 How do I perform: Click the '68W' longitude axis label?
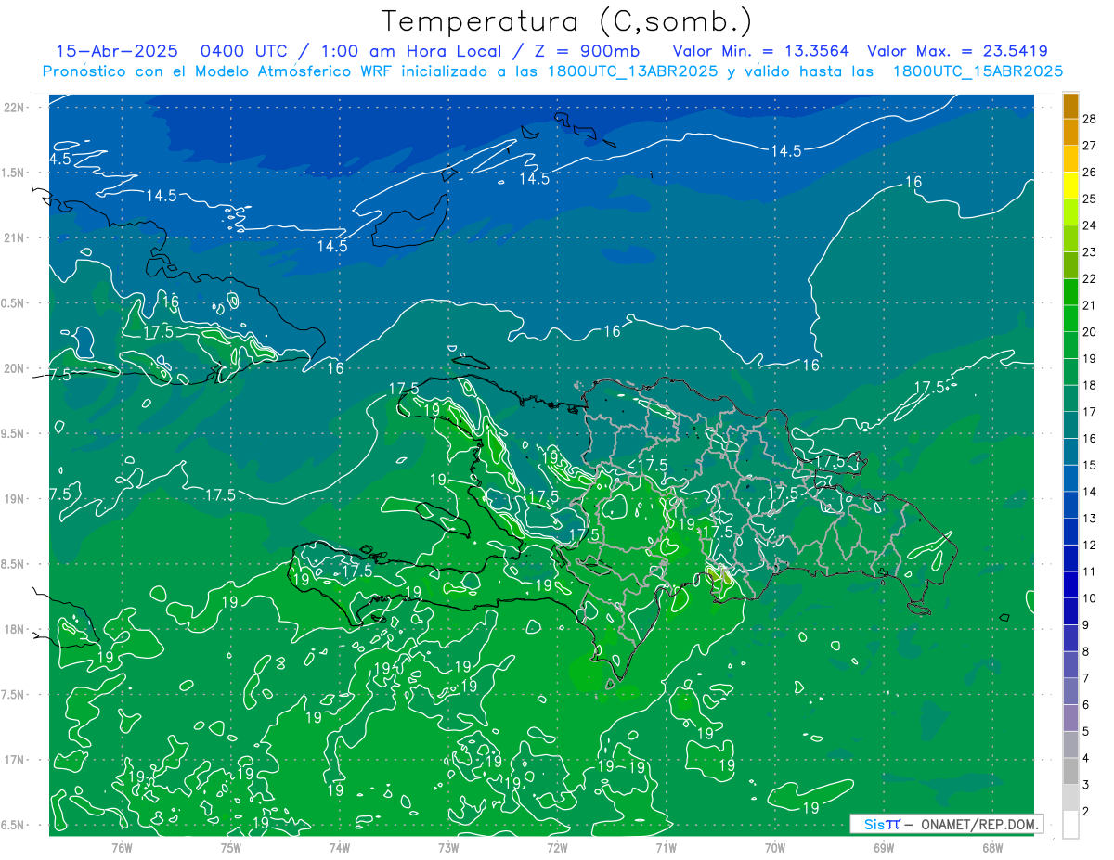[992, 848]
